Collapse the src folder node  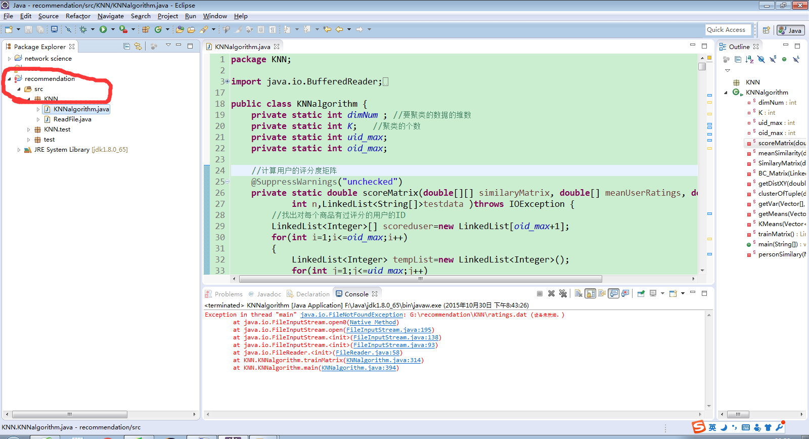click(19, 89)
